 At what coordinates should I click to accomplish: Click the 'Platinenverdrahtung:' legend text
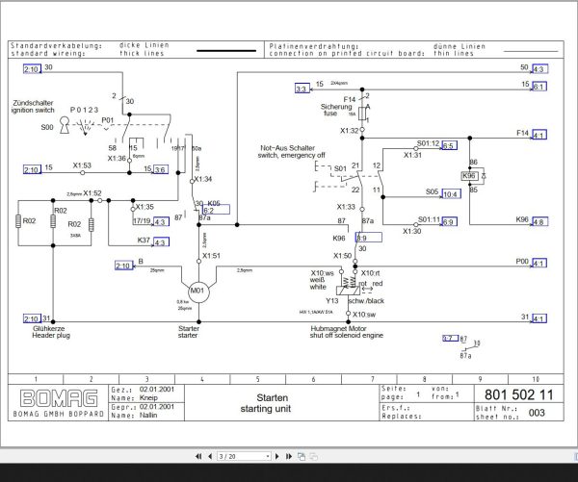coord(314,46)
